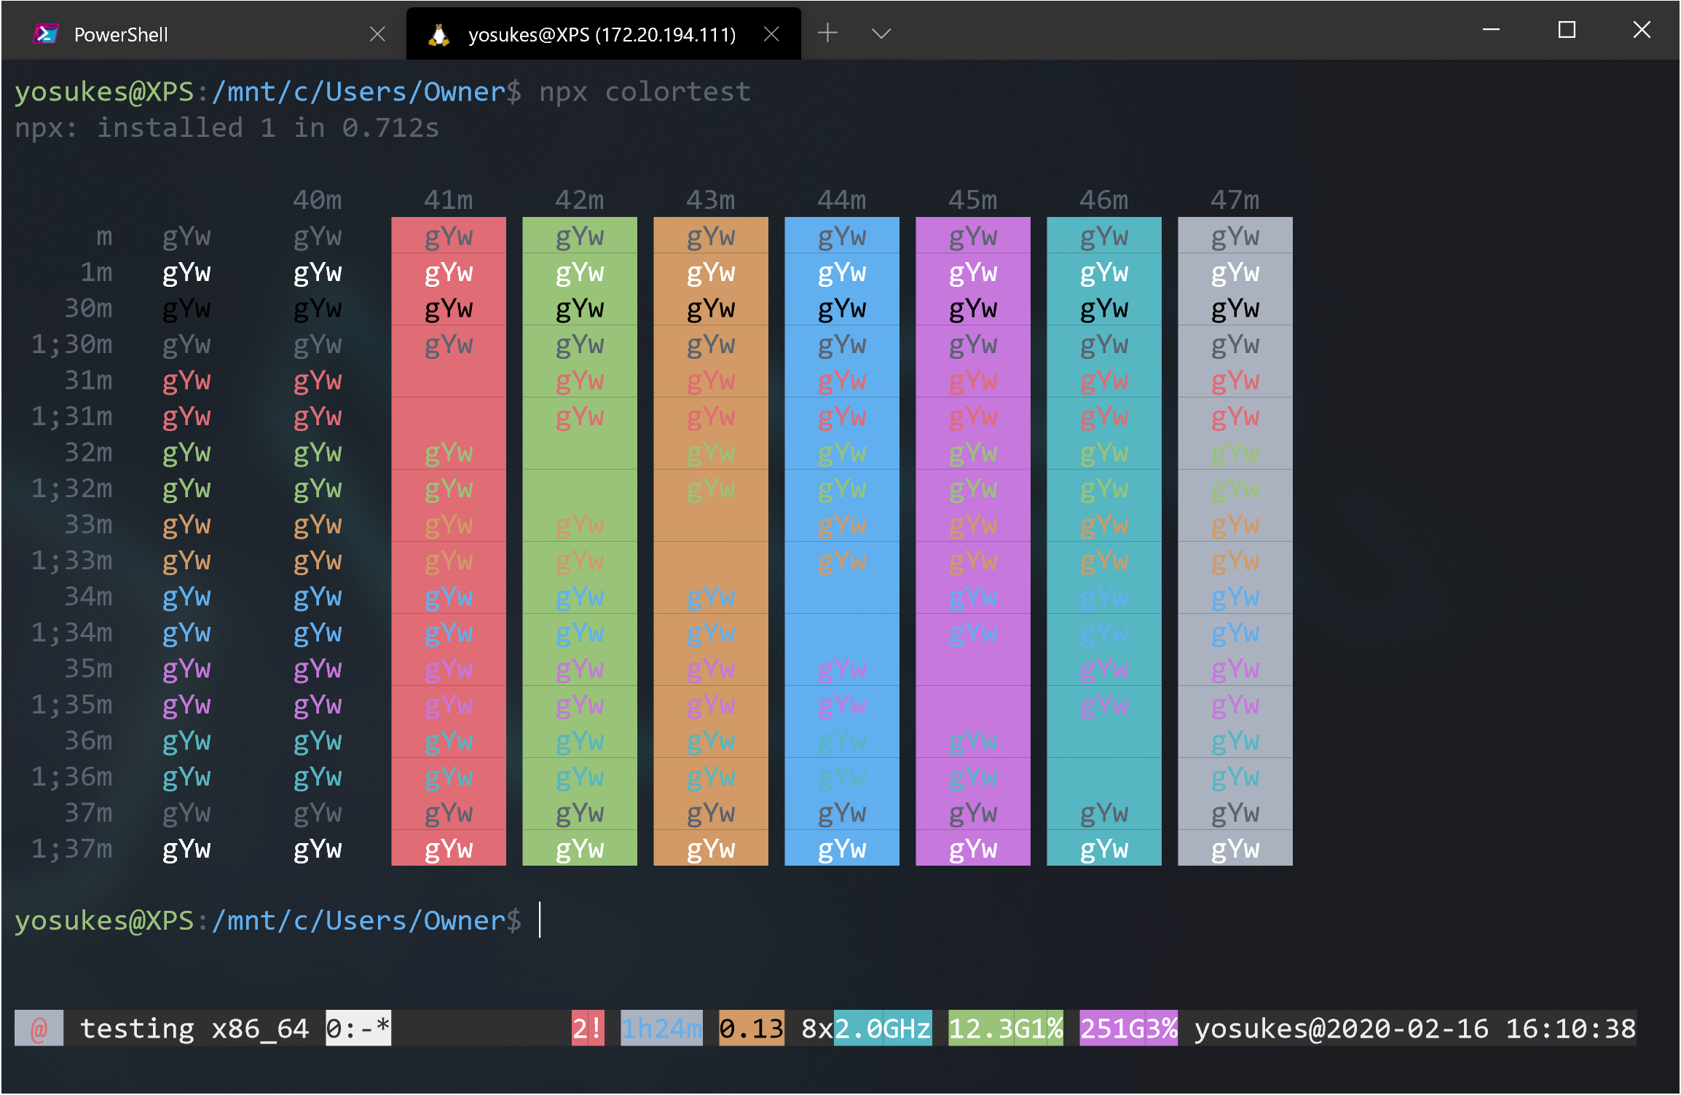1681x1095 pixels.
Task: Click the 1h24m uptime indicator
Action: (x=661, y=1028)
